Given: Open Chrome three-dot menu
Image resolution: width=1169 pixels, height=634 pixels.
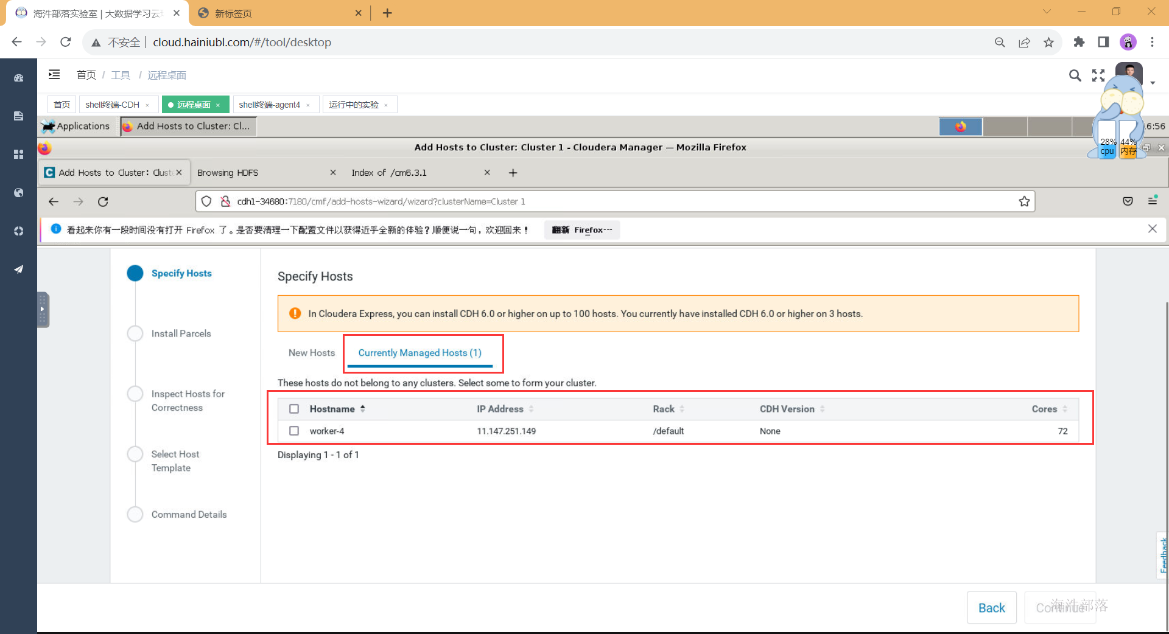Looking at the screenshot, I should tap(1152, 42).
